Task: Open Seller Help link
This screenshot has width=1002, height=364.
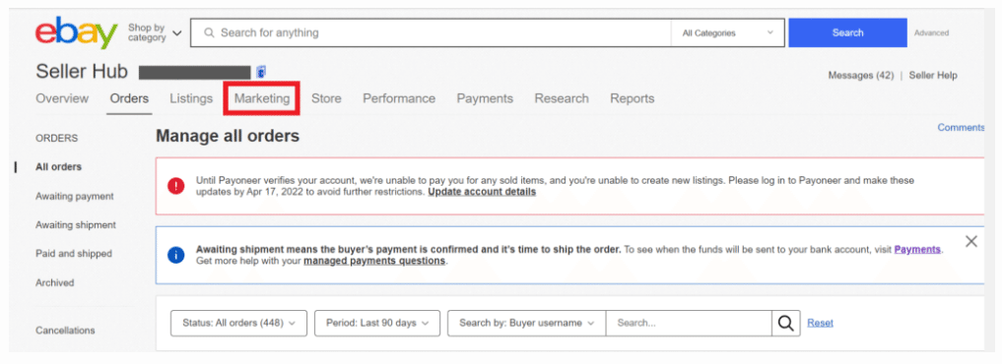Action: 933,76
